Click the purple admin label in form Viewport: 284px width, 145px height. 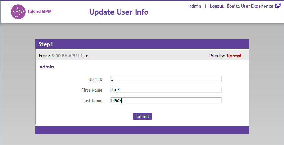47,67
